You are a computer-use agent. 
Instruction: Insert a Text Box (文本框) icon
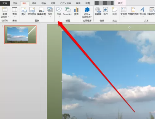click(124, 10)
